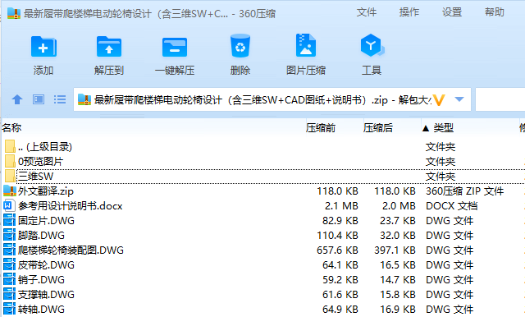Click the 657.6 KB original size value

tap(337, 250)
